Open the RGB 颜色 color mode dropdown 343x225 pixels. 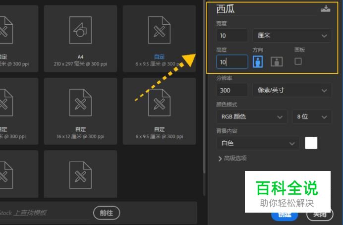(x=252, y=117)
